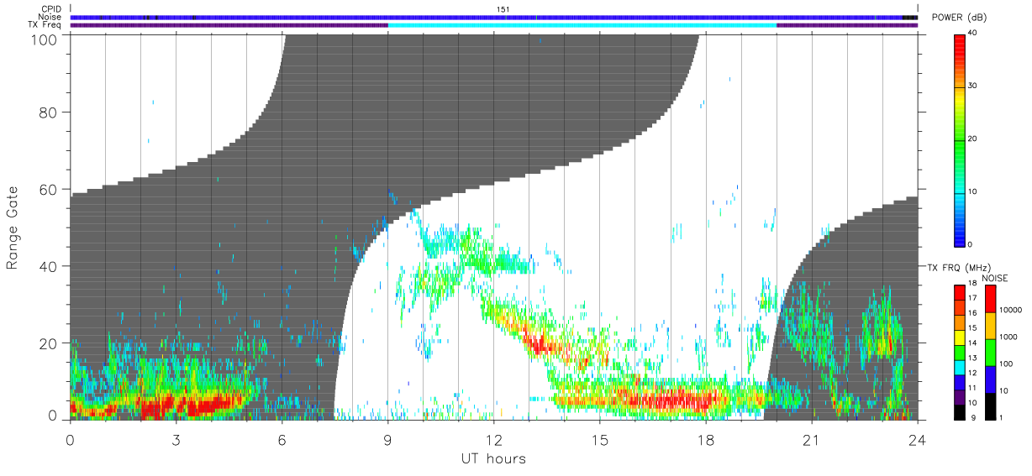Viewport: 1032px width, 476px height.
Task: Click the 100 tick on Range Gate axis
Action: pyautogui.click(x=45, y=39)
